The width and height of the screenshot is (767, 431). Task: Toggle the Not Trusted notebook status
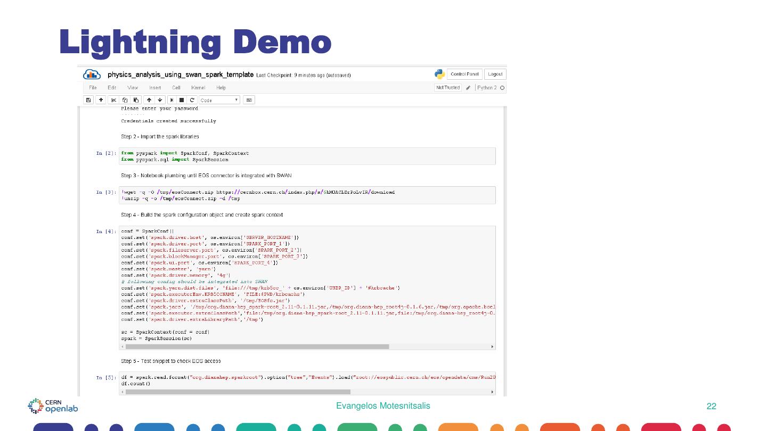[x=447, y=88]
